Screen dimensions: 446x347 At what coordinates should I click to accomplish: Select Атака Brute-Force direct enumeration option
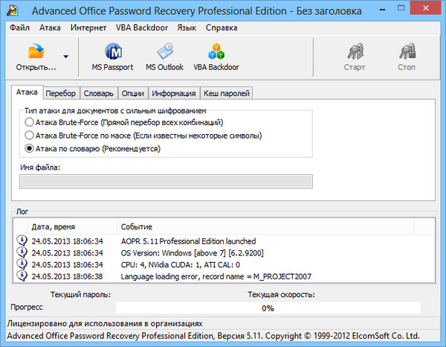(x=29, y=122)
